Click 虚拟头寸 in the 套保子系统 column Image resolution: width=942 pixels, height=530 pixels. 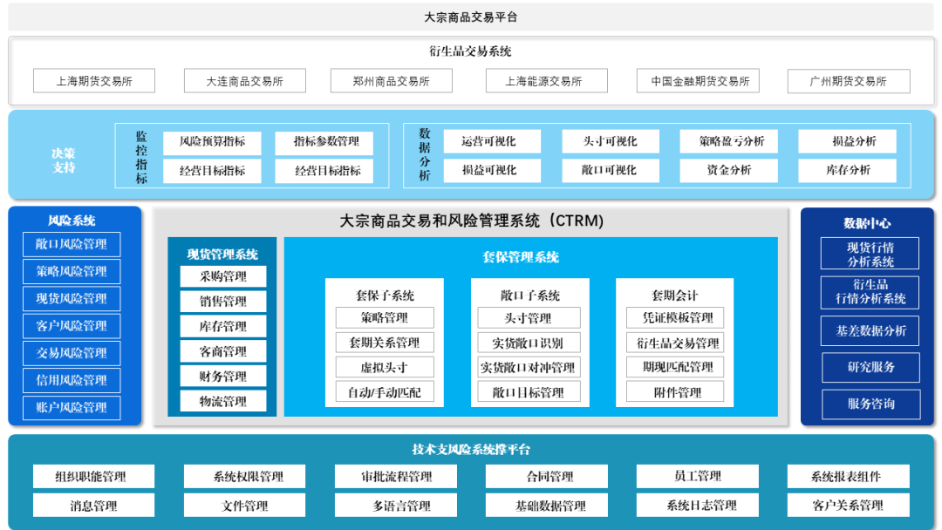click(x=381, y=368)
